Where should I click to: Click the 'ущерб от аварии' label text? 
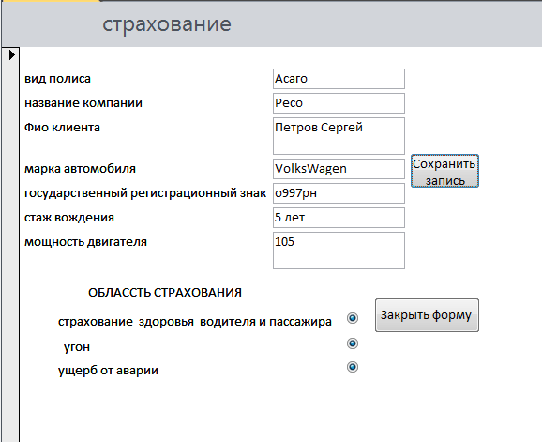point(108,371)
